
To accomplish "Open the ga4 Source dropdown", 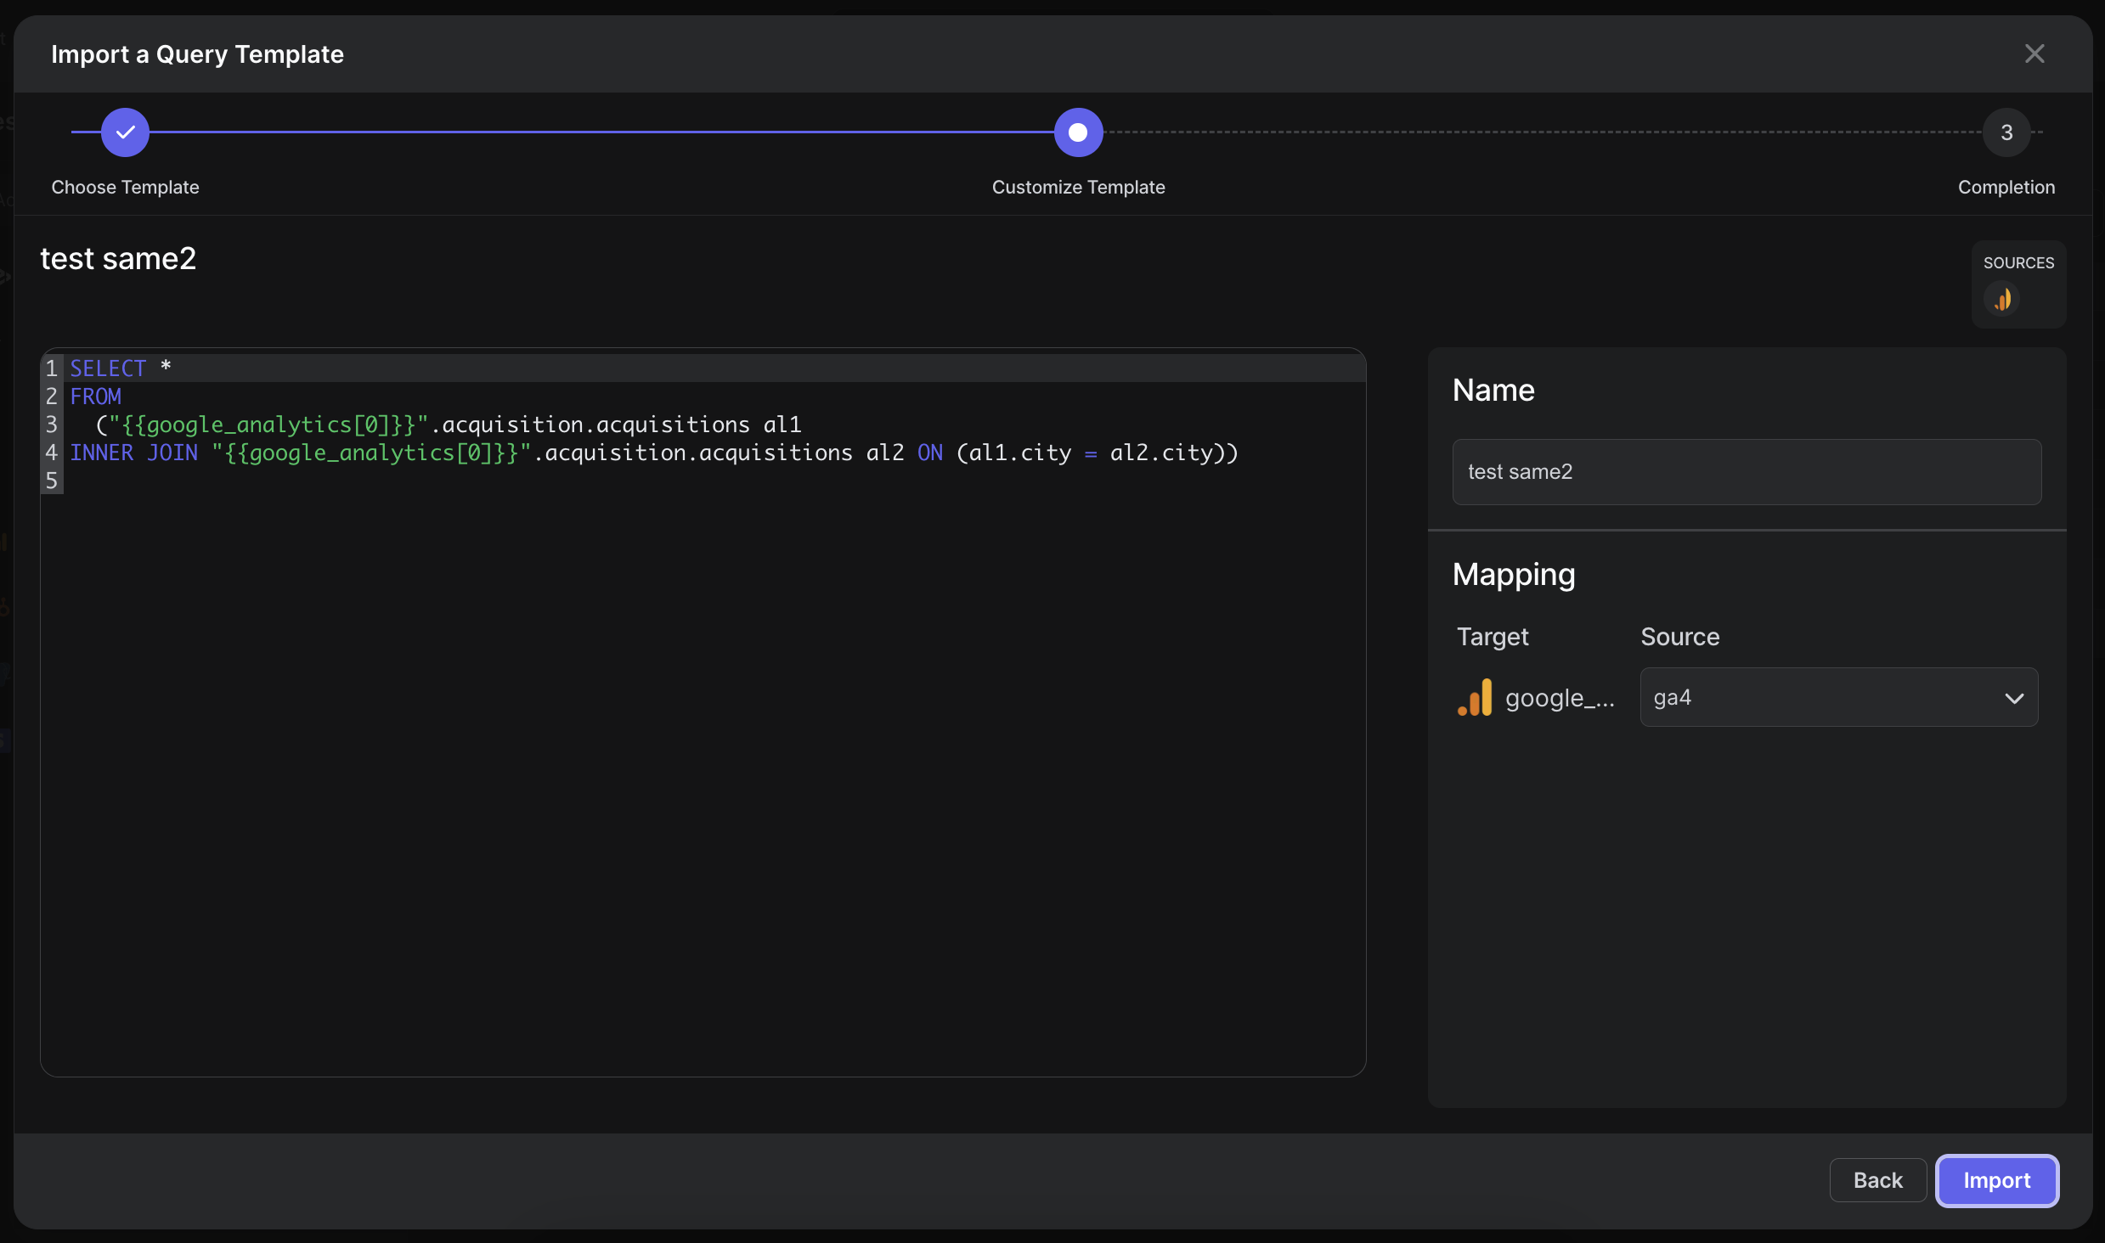I will (x=1838, y=697).
